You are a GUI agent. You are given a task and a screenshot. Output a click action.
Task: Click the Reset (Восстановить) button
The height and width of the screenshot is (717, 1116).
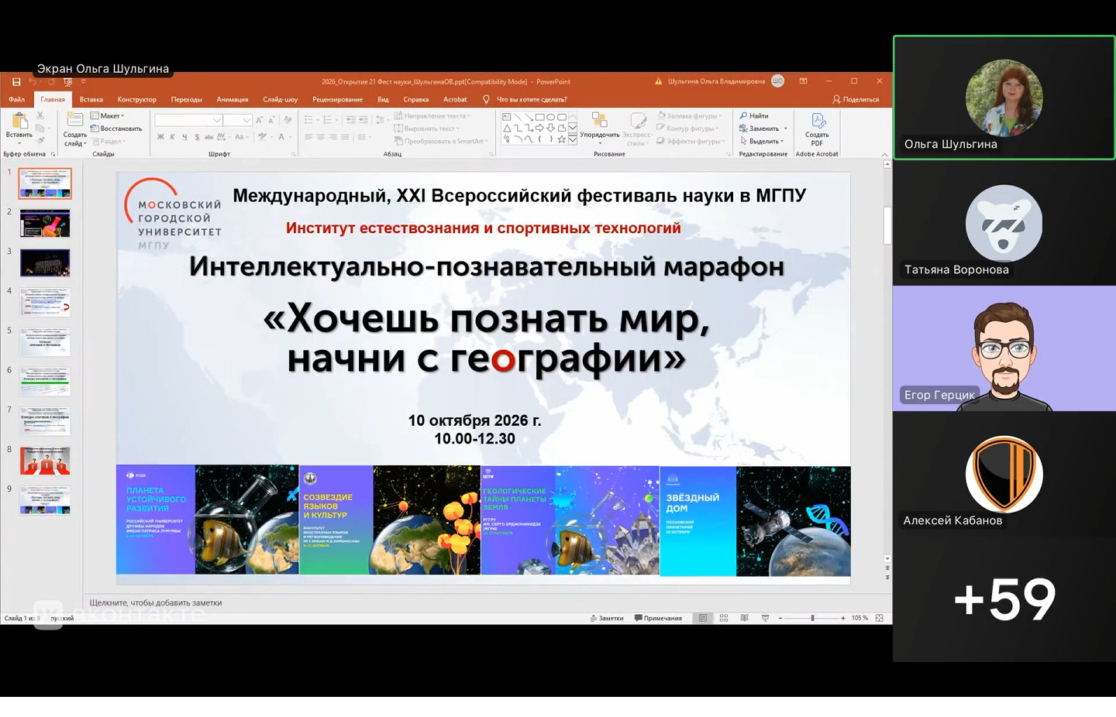[116, 129]
